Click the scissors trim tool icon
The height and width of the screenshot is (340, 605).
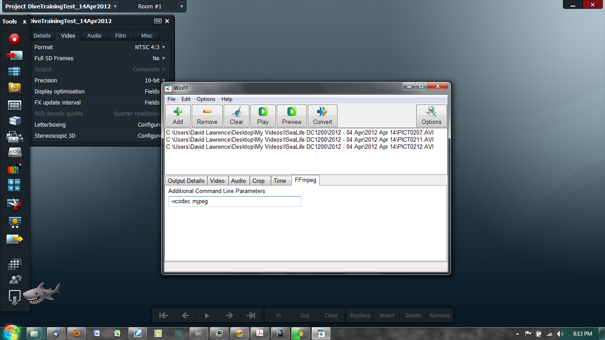coord(15,204)
